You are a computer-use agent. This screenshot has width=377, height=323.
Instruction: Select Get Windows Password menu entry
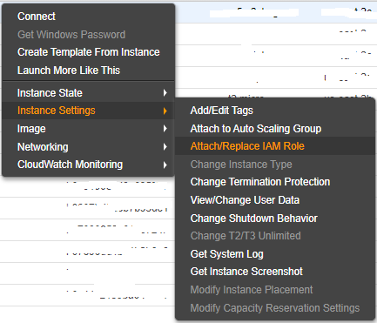coord(71,35)
